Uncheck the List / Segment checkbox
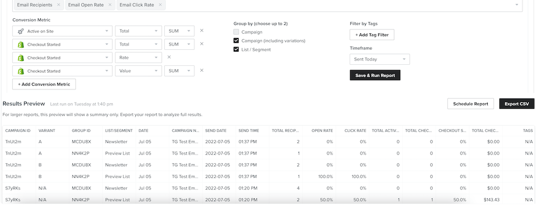This screenshot has height=207, width=537. tap(236, 49)
